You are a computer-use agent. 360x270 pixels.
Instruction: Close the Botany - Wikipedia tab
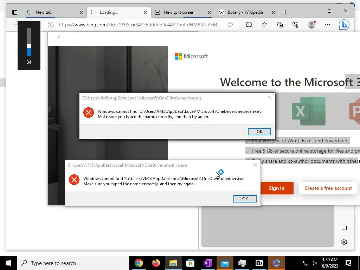[x=274, y=12]
